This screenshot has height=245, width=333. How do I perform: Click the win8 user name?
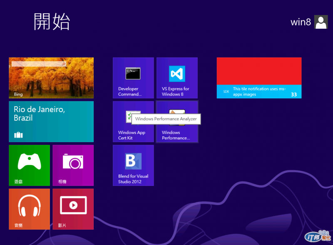(x=301, y=22)
